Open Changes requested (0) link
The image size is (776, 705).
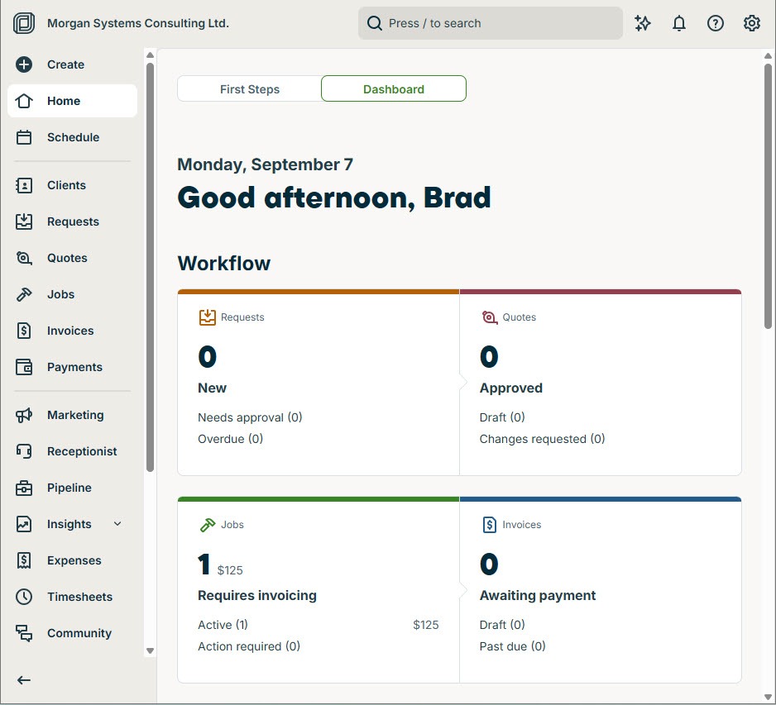[x=542, y=439]
